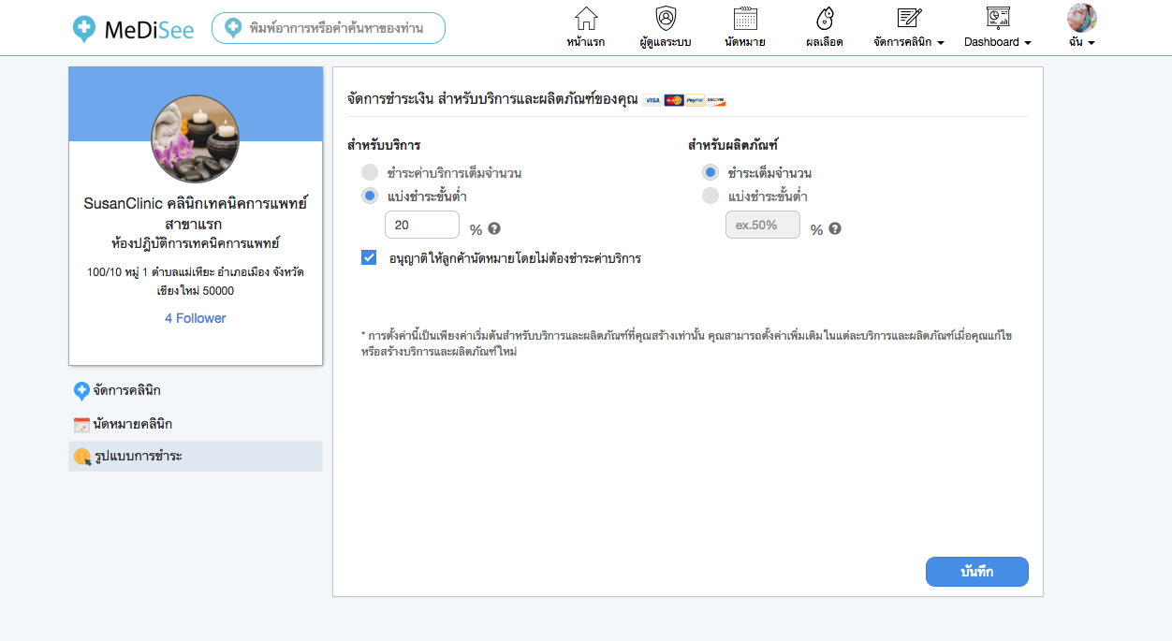Open clinic management in sidebar
Screen dimensions: 1172x641
132,390
